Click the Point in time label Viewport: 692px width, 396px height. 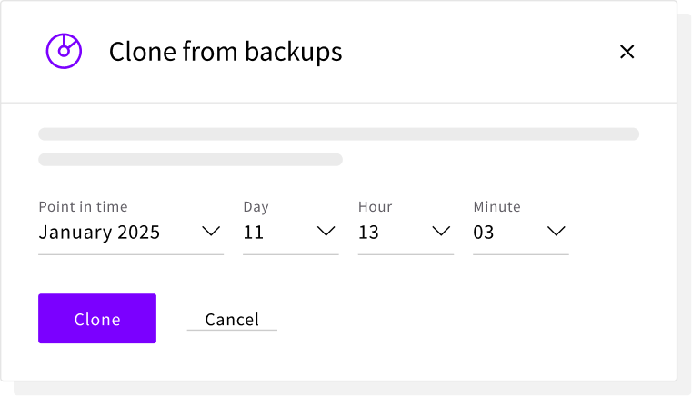click(x=83, y=207)
